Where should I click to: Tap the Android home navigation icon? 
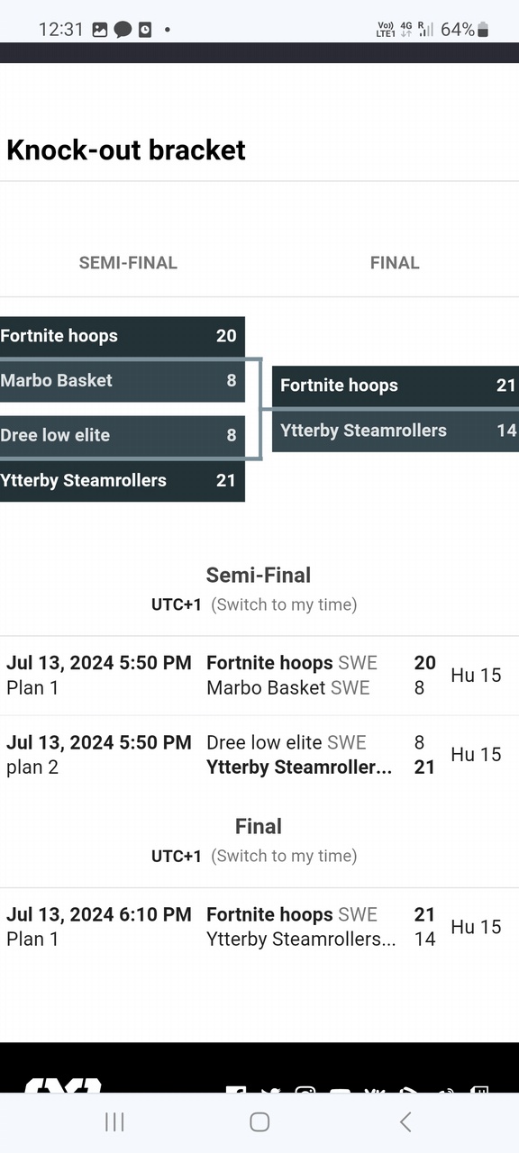259,1121
